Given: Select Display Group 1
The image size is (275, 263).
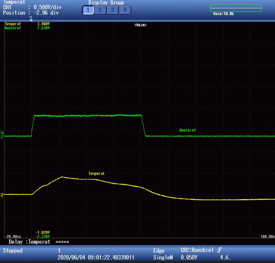Looking at the screenshot, I should [88, 10].
